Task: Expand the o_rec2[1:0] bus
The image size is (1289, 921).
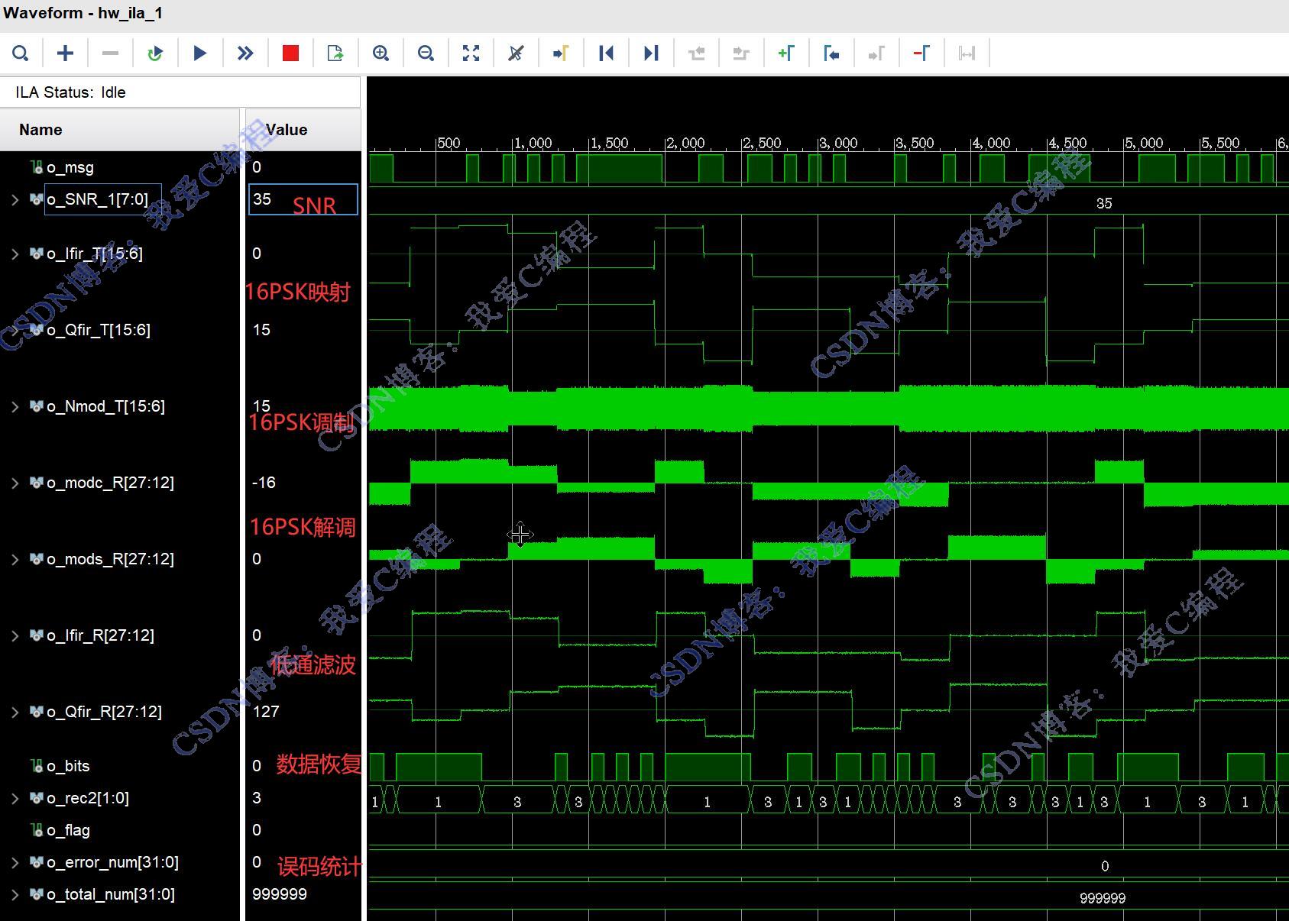Action: tap(15, 798)
